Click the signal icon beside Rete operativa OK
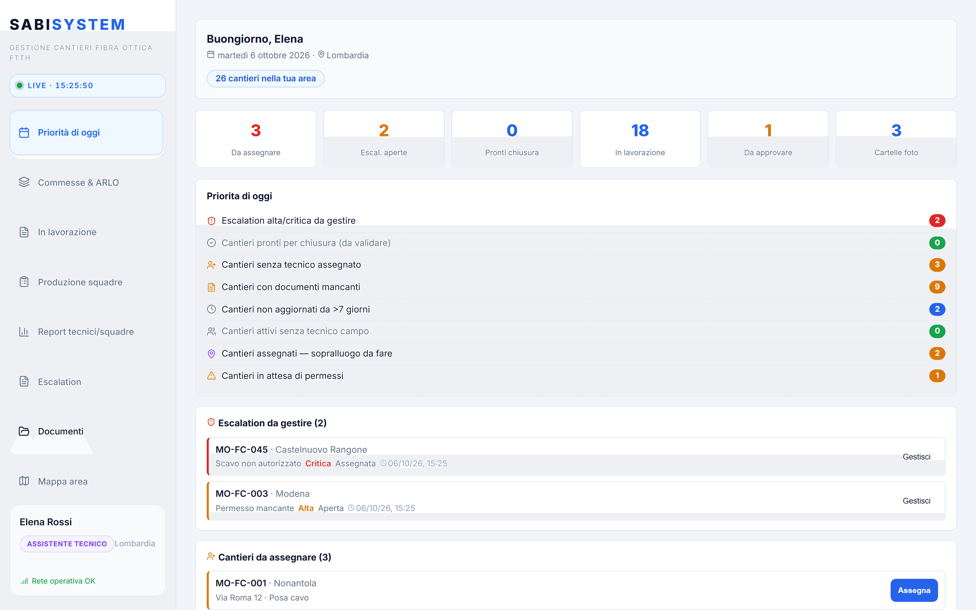976x610 pixels. [24, 581]
